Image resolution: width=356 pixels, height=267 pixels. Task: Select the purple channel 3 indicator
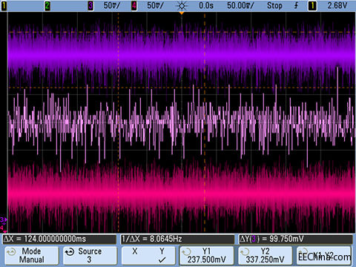click(x=90, y=5)
